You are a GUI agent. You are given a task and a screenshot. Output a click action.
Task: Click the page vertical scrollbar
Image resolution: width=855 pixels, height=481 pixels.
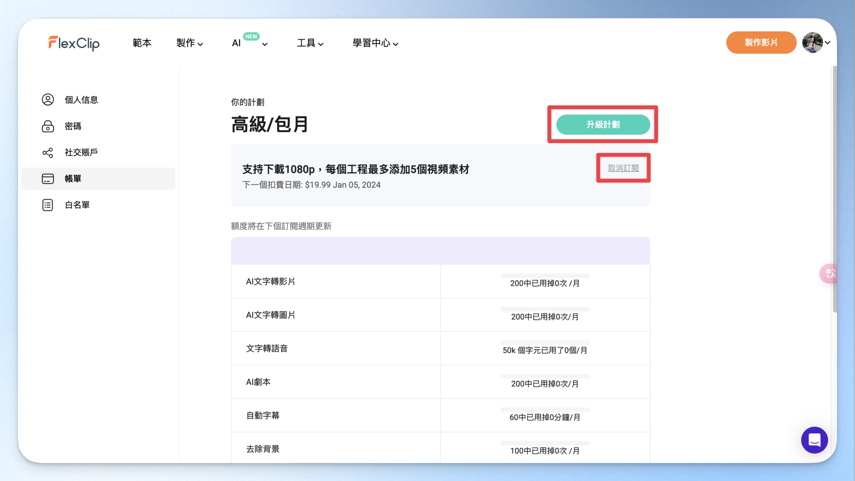835,189
